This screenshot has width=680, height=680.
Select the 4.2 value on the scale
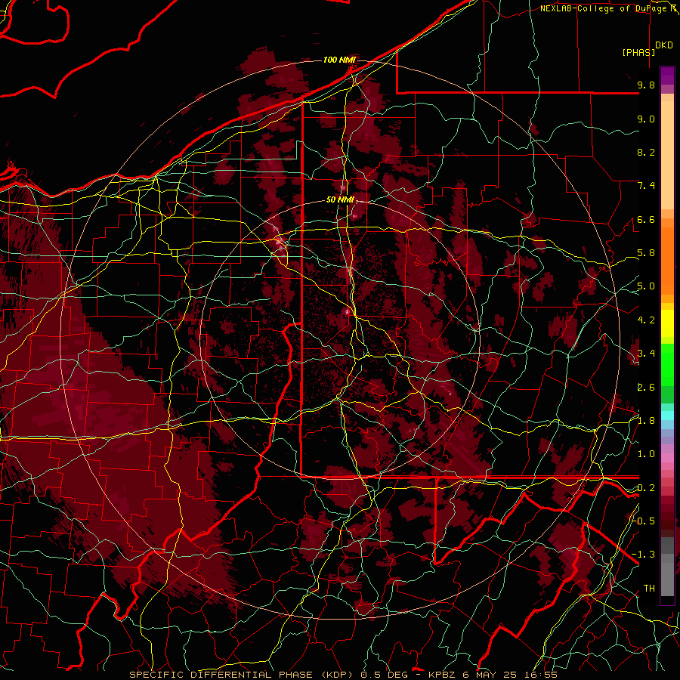[646, 320]
